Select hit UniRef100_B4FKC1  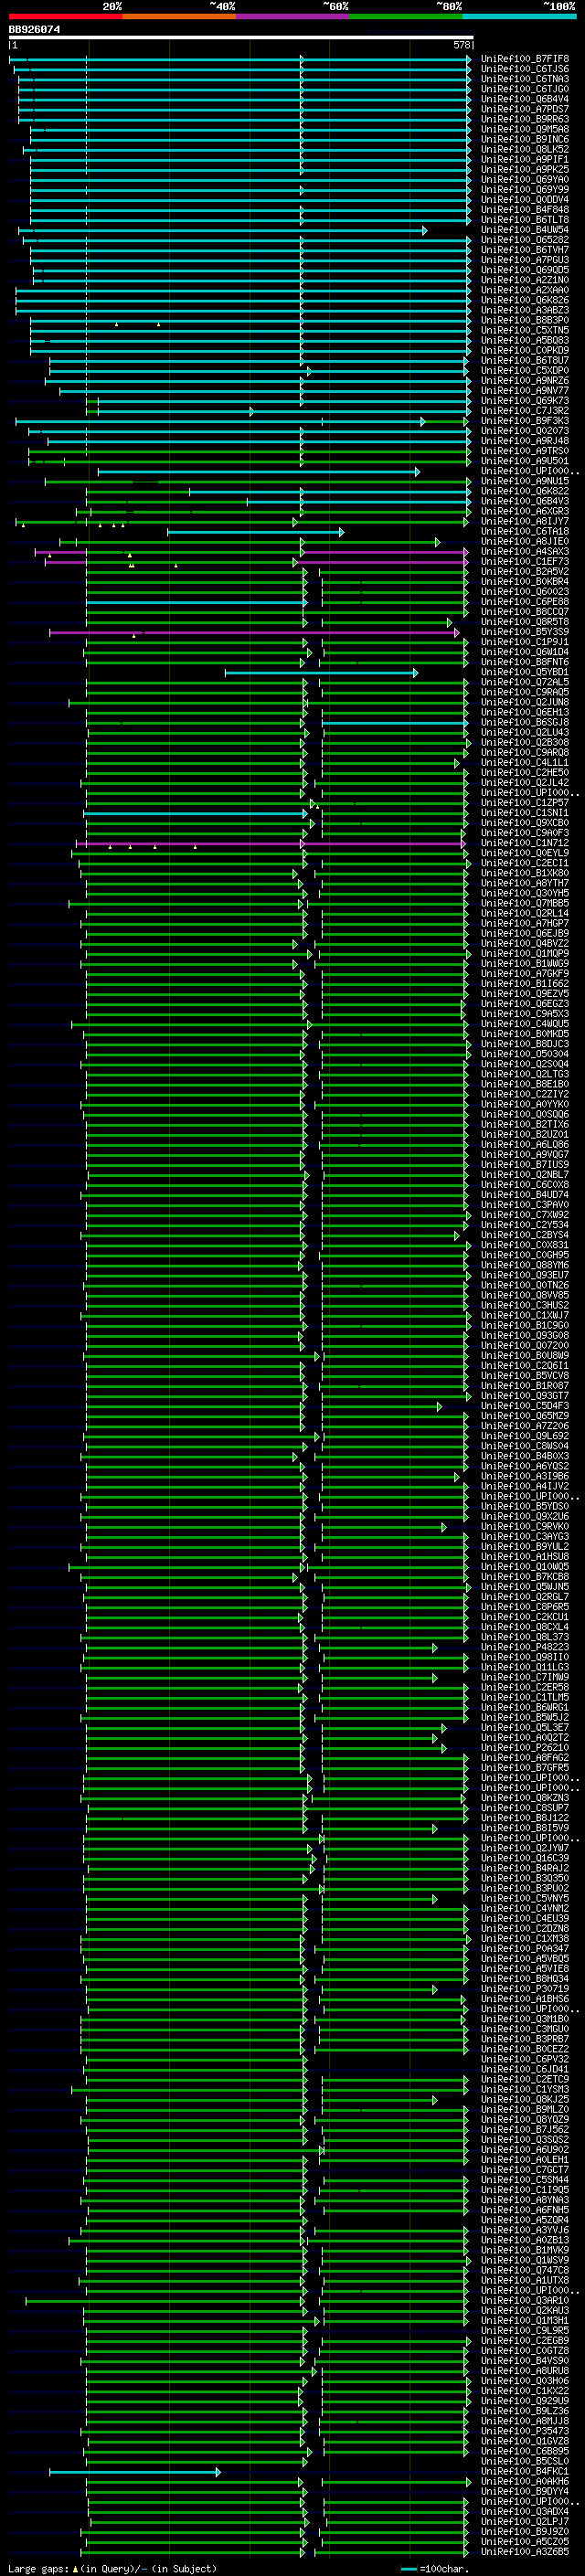(x=525, y=2471)
